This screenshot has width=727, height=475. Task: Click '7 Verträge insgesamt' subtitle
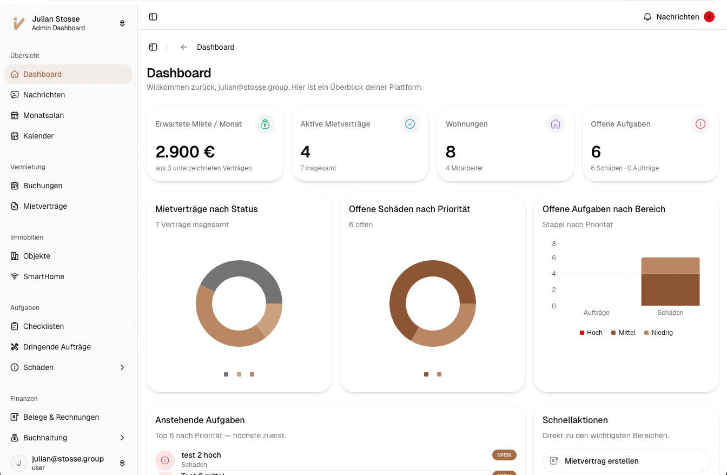point(192,225)
